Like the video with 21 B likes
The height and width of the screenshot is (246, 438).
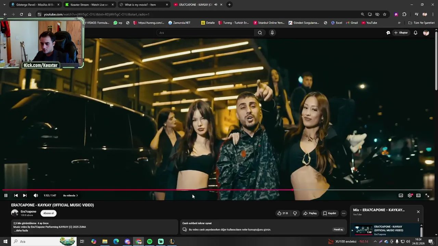tap(283, 213)
